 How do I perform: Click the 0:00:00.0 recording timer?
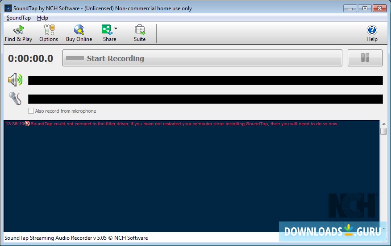[x=30, y=58]
